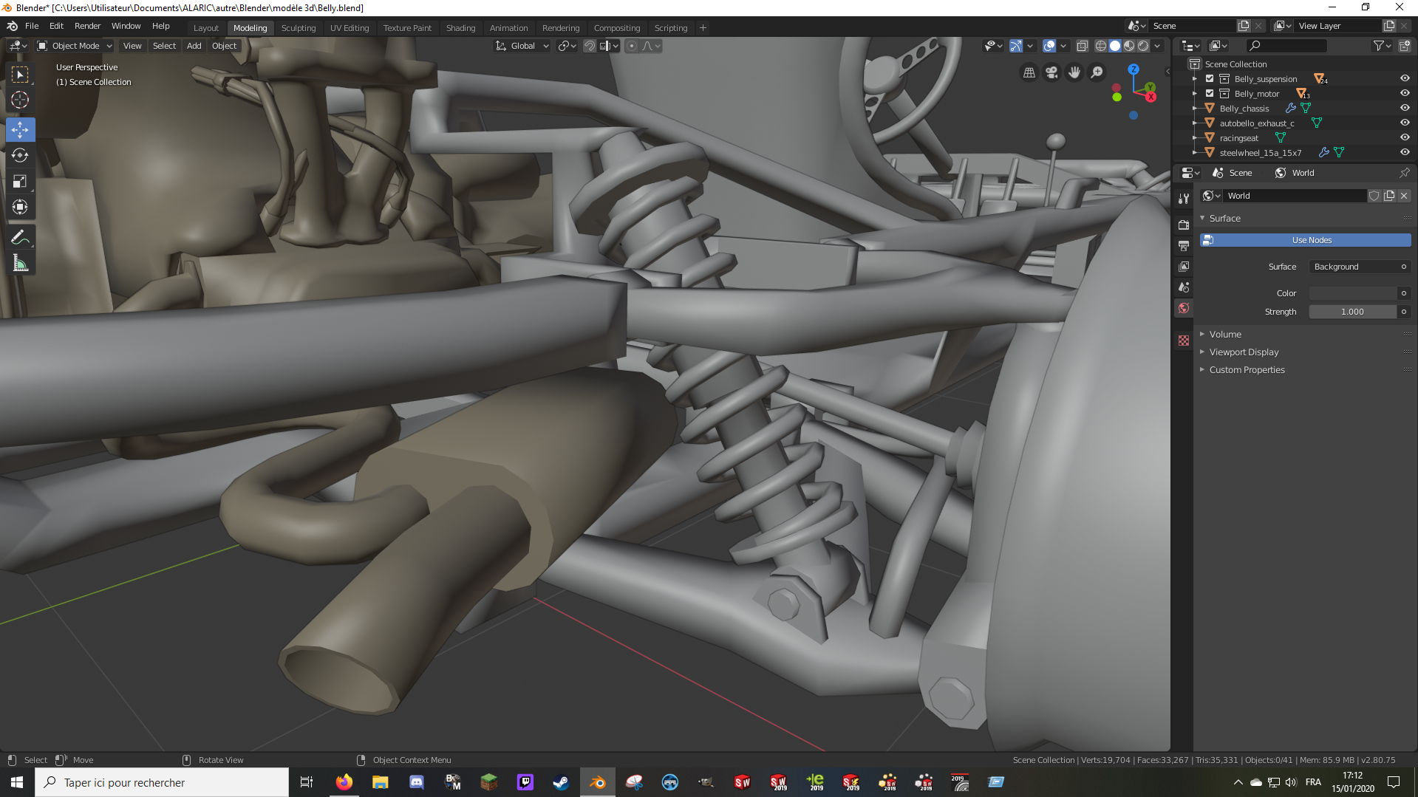
Task: Expand the Volume panel
Action: tap(1225, 335)
